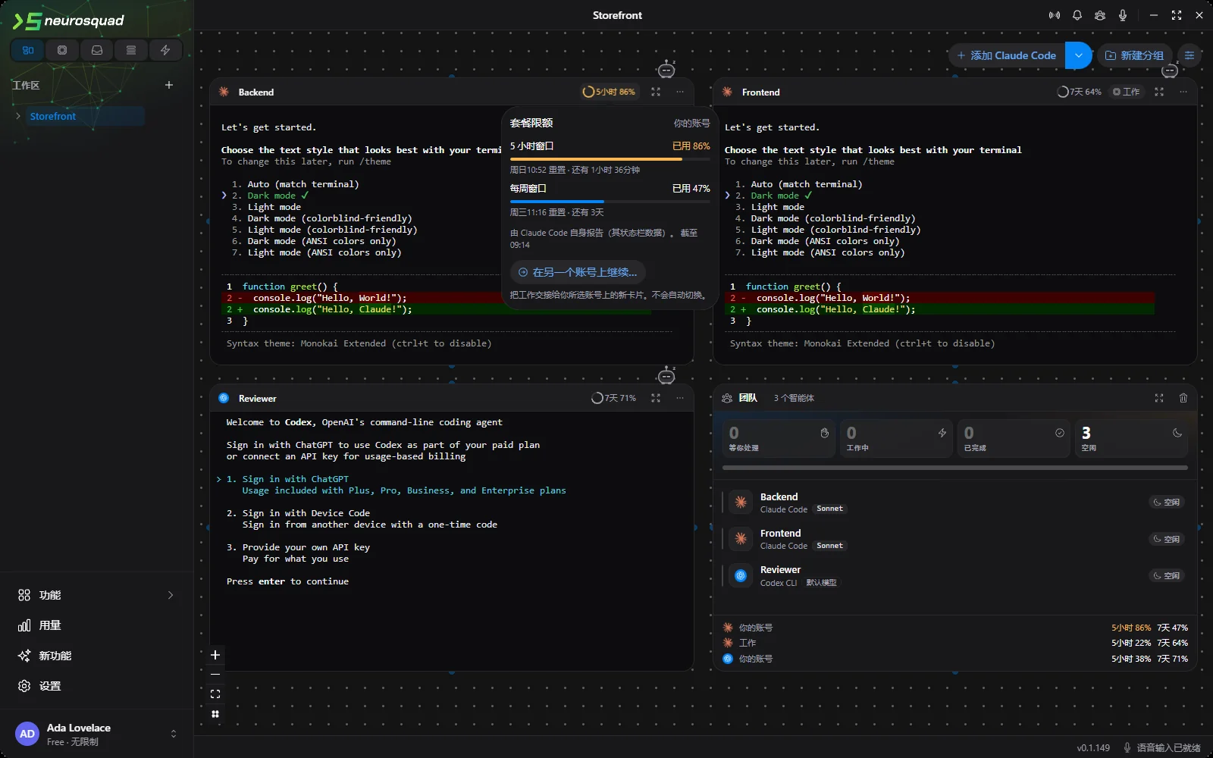Expand the Storefront workspace tree chevron

pyautogui.click(x=18, y=116)
